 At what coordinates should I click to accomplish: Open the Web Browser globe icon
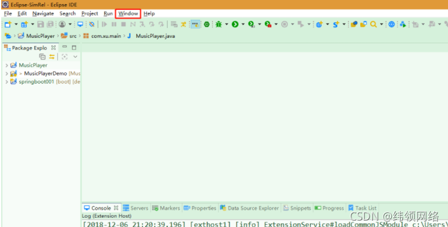391,25
